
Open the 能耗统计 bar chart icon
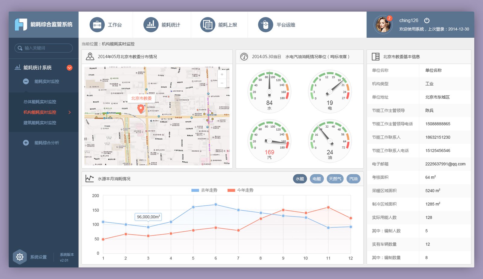click(x=151, y=25)
